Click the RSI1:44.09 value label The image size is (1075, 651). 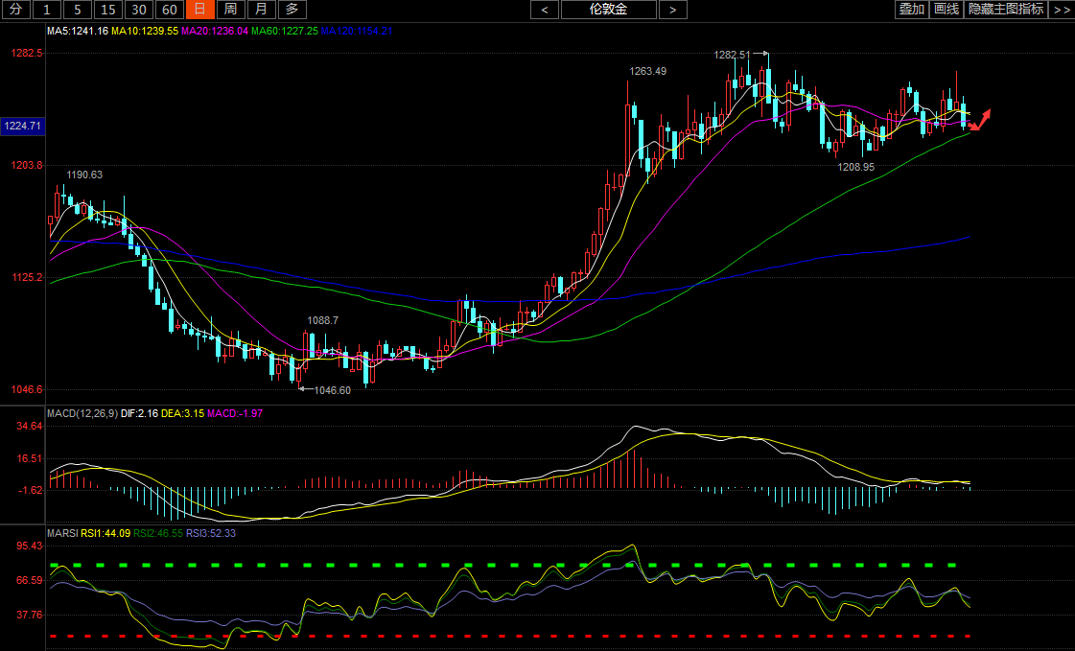pos(105,533)
